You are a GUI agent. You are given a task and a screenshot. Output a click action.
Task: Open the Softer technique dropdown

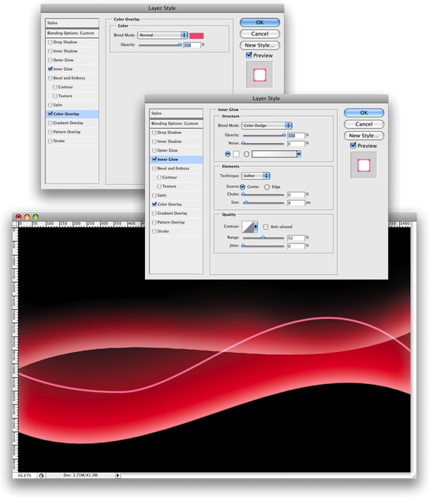(x=256, y=176)
